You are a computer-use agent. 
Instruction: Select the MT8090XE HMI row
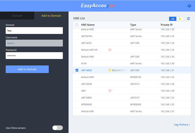click(132, 104)
